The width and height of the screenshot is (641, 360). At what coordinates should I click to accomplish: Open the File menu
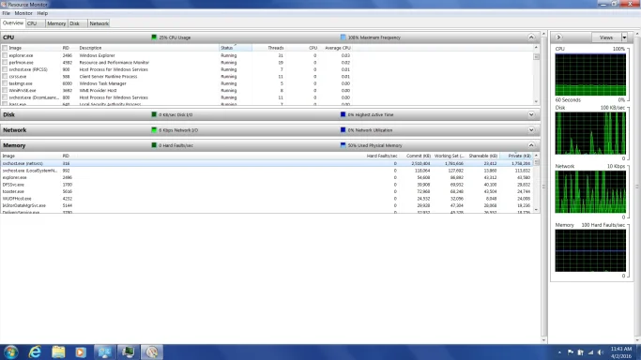click(x=7, y=13)
